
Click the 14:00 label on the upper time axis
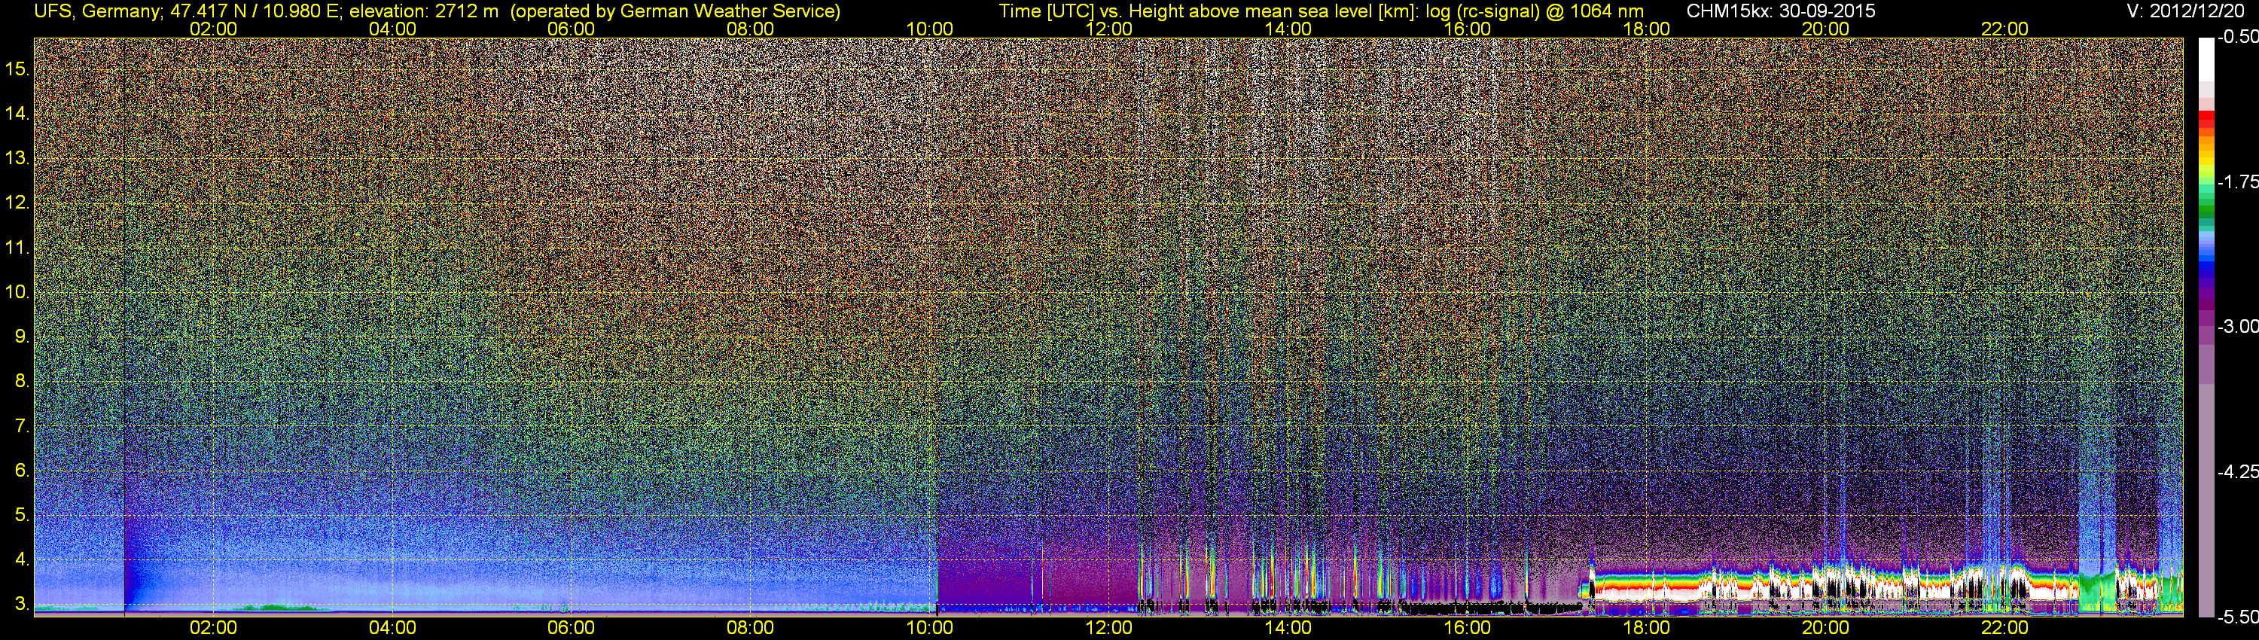tap(1288, 29)
